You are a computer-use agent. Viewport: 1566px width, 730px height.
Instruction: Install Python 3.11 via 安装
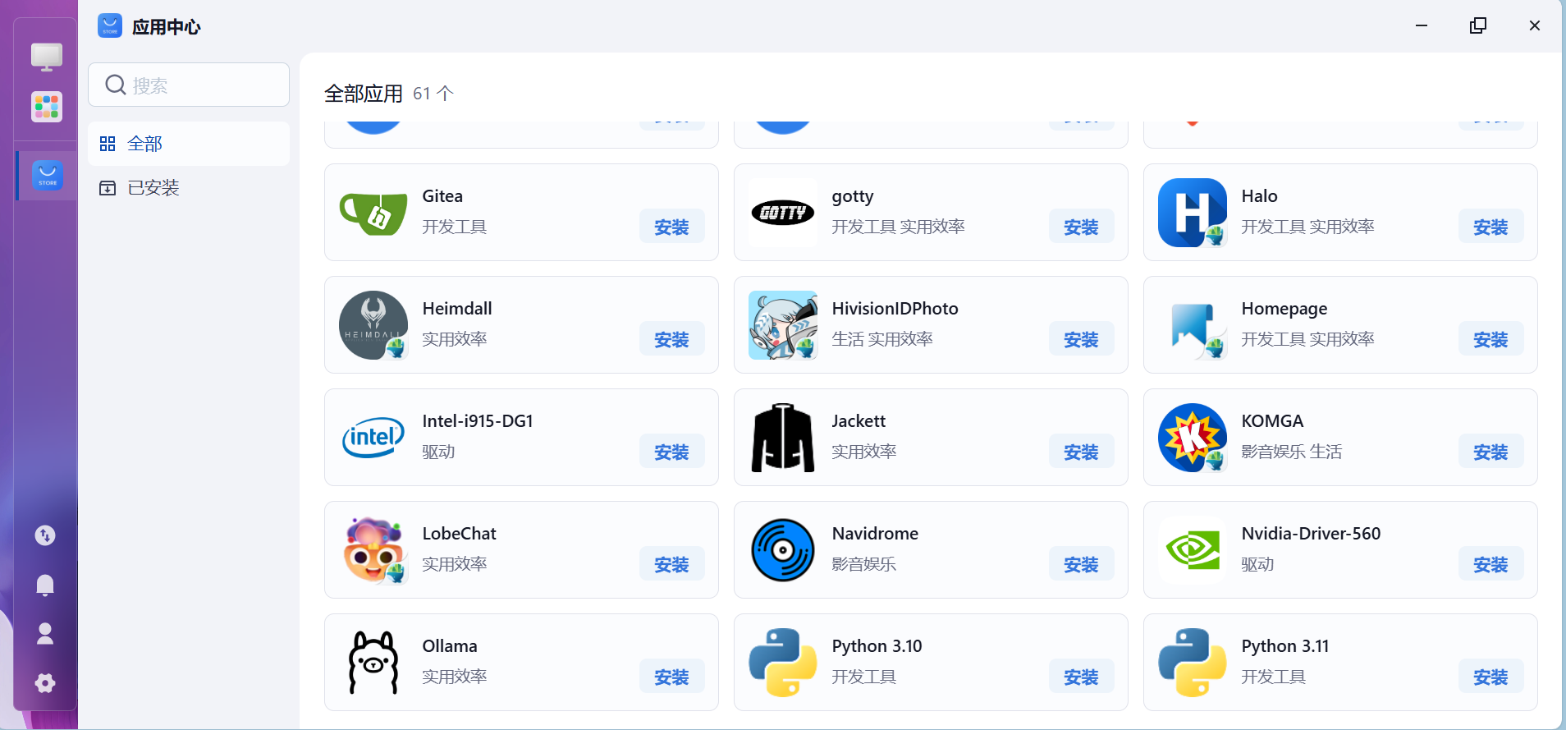pos(1490,677)
